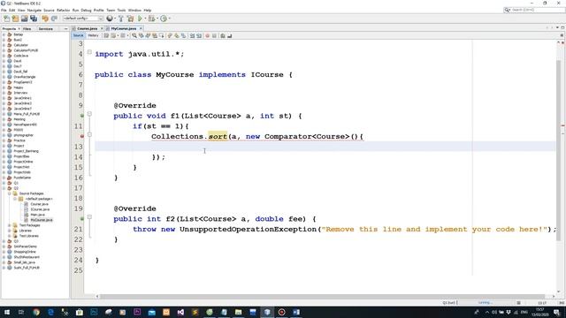Click Find Previous Occurrence icon in editor toolbar

click(x=141, y=35)
